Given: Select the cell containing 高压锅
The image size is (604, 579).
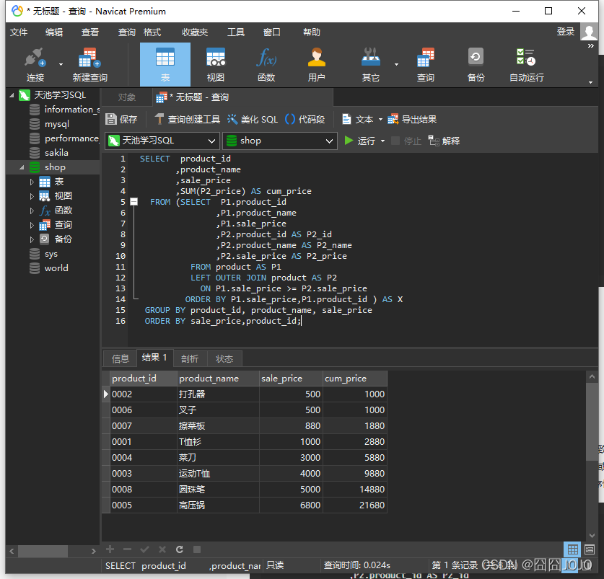Looking at the screenshot, I should click(x=218, y=505).
